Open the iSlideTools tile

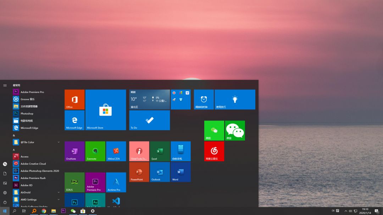click(139, 151)
